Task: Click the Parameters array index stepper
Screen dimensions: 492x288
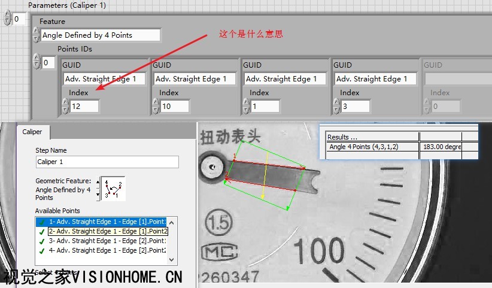Action: click(7, 19)
